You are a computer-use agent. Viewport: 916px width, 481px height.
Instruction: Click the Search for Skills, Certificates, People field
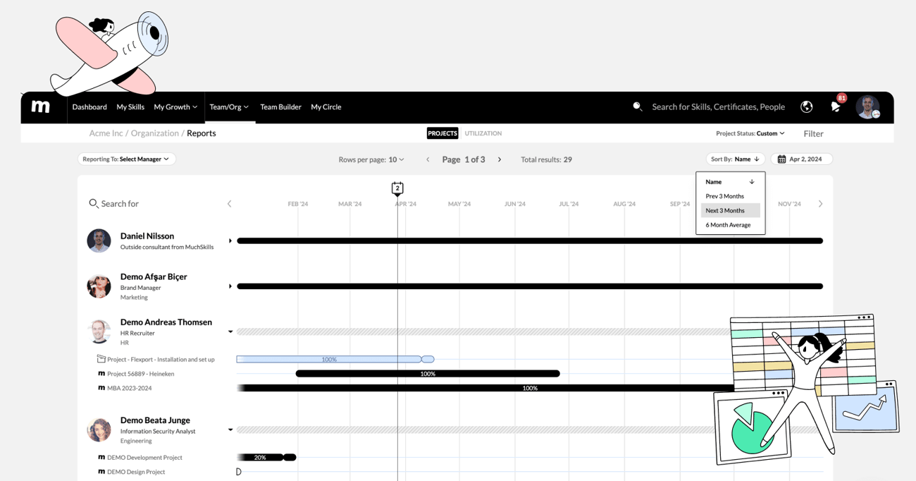(x=718, y=107)
